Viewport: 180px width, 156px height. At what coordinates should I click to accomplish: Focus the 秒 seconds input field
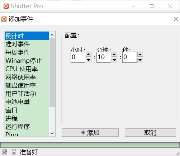pyautogui.click(x=129, y=57)
